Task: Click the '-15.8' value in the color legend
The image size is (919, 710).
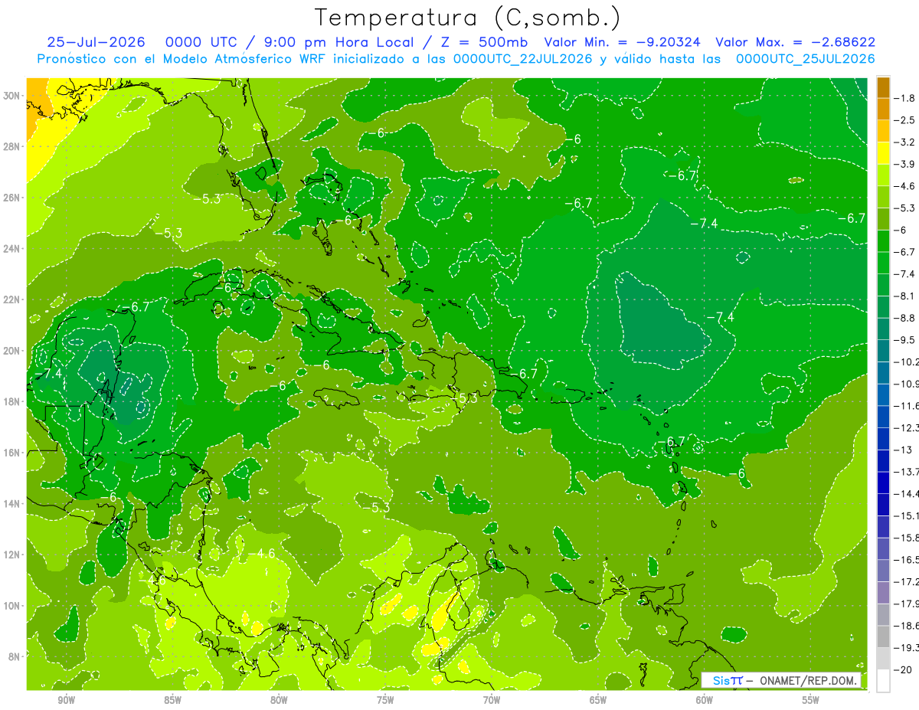Action: point(907,538)
